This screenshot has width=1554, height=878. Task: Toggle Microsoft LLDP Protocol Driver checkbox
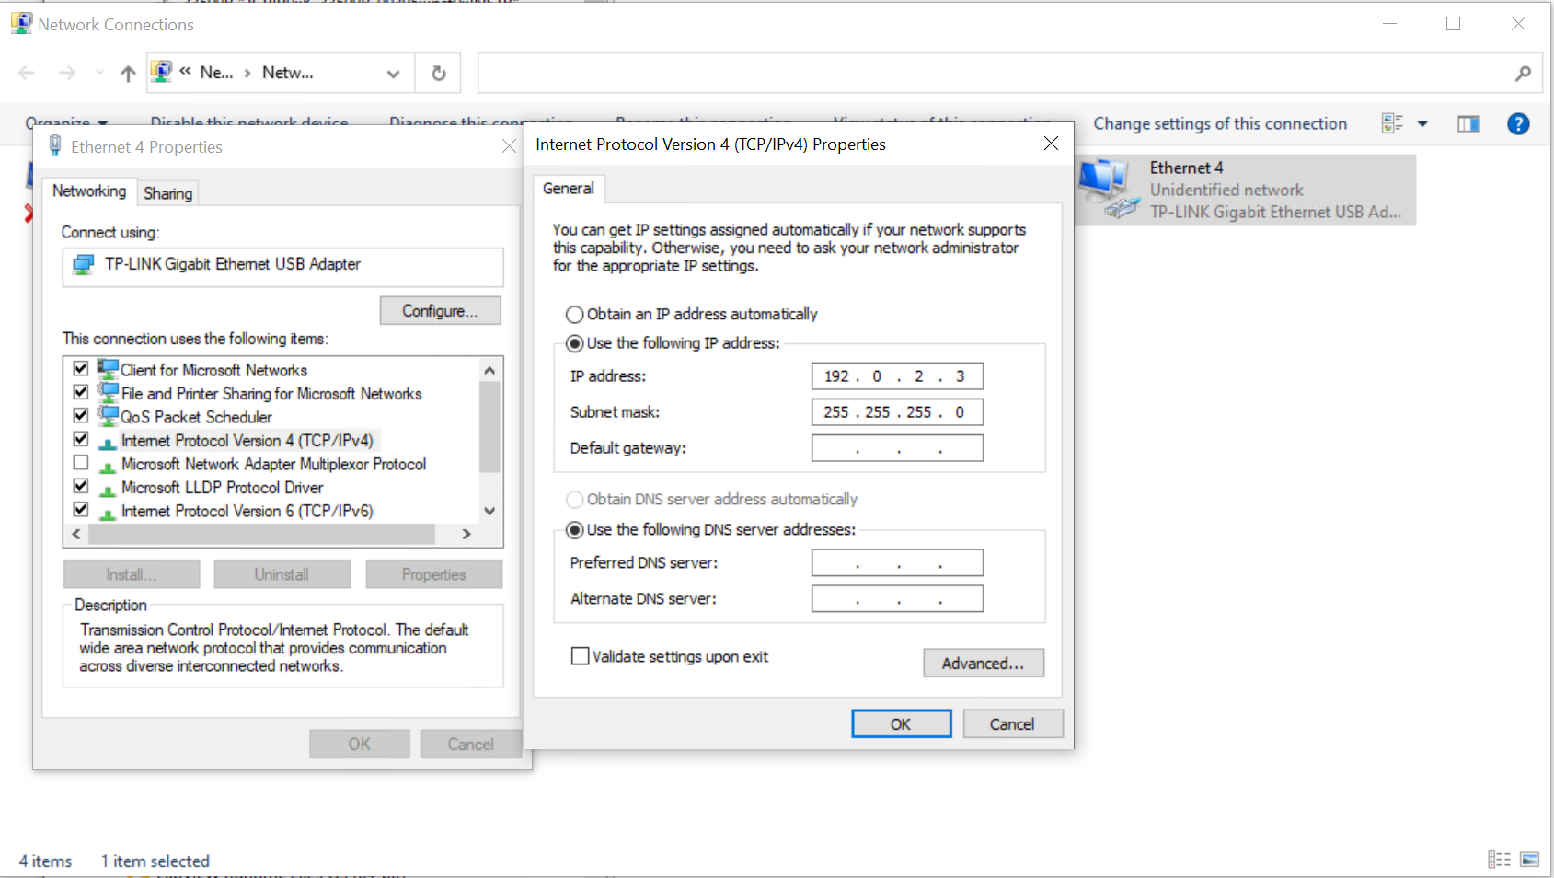(x=81, y=485)
